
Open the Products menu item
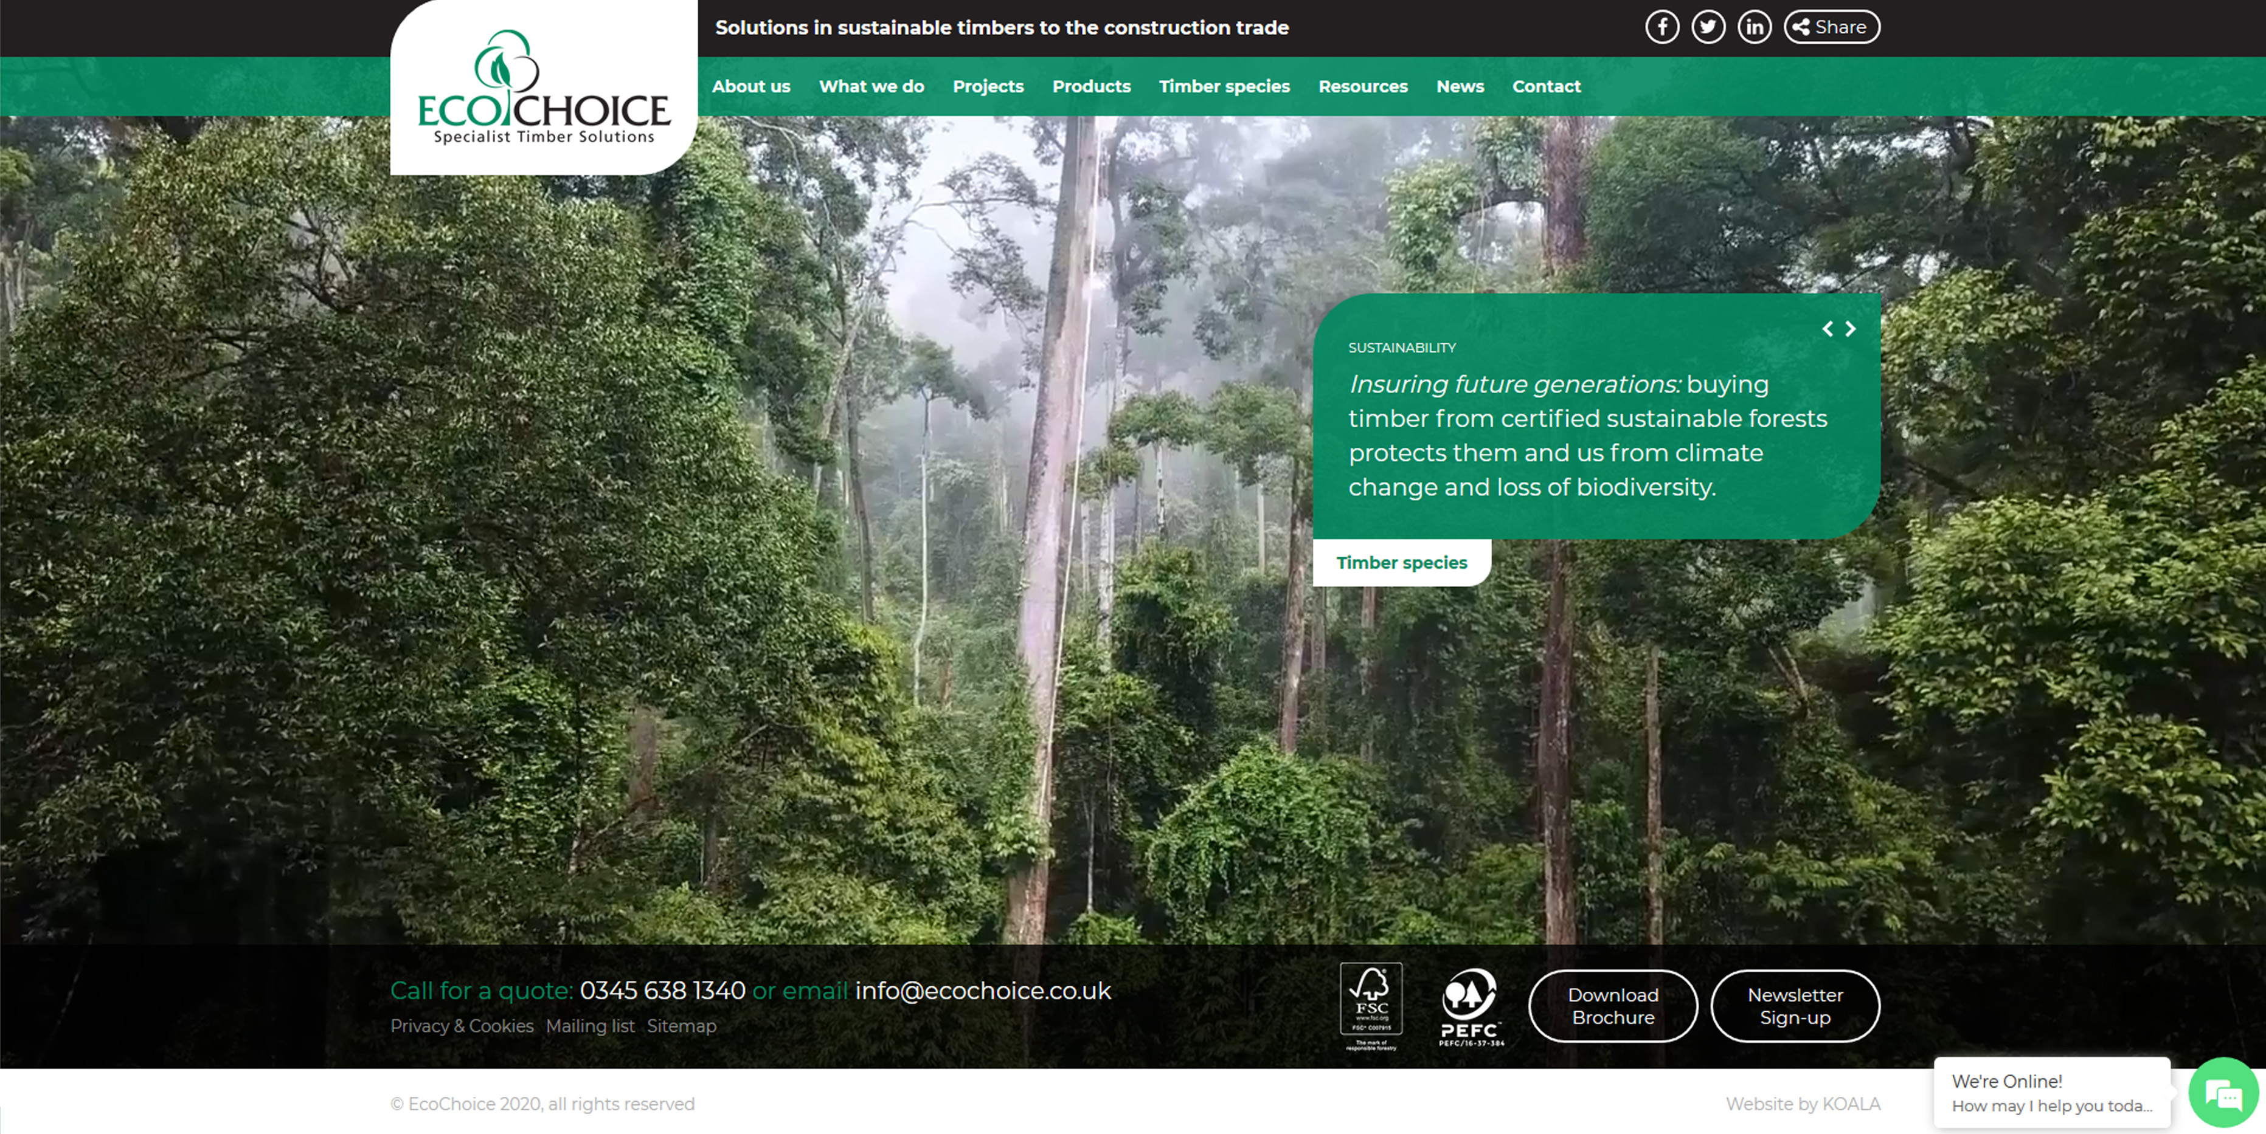click(1091, 86)
